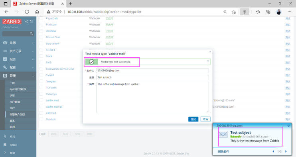This screenshot has width=296, height=157.
Task: Select the ServiceNow row checkbox
Action: (x=41, y=43)
